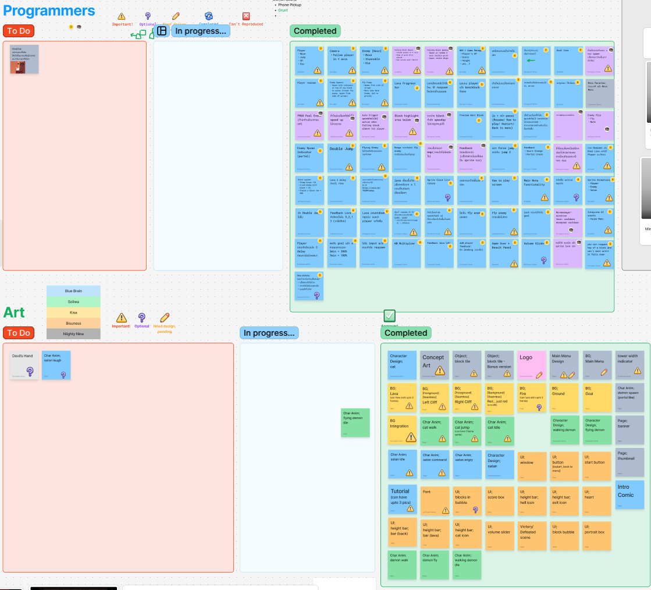Select the KM Multiplier sticky note
651x590 pixels.
coord(407,254)
